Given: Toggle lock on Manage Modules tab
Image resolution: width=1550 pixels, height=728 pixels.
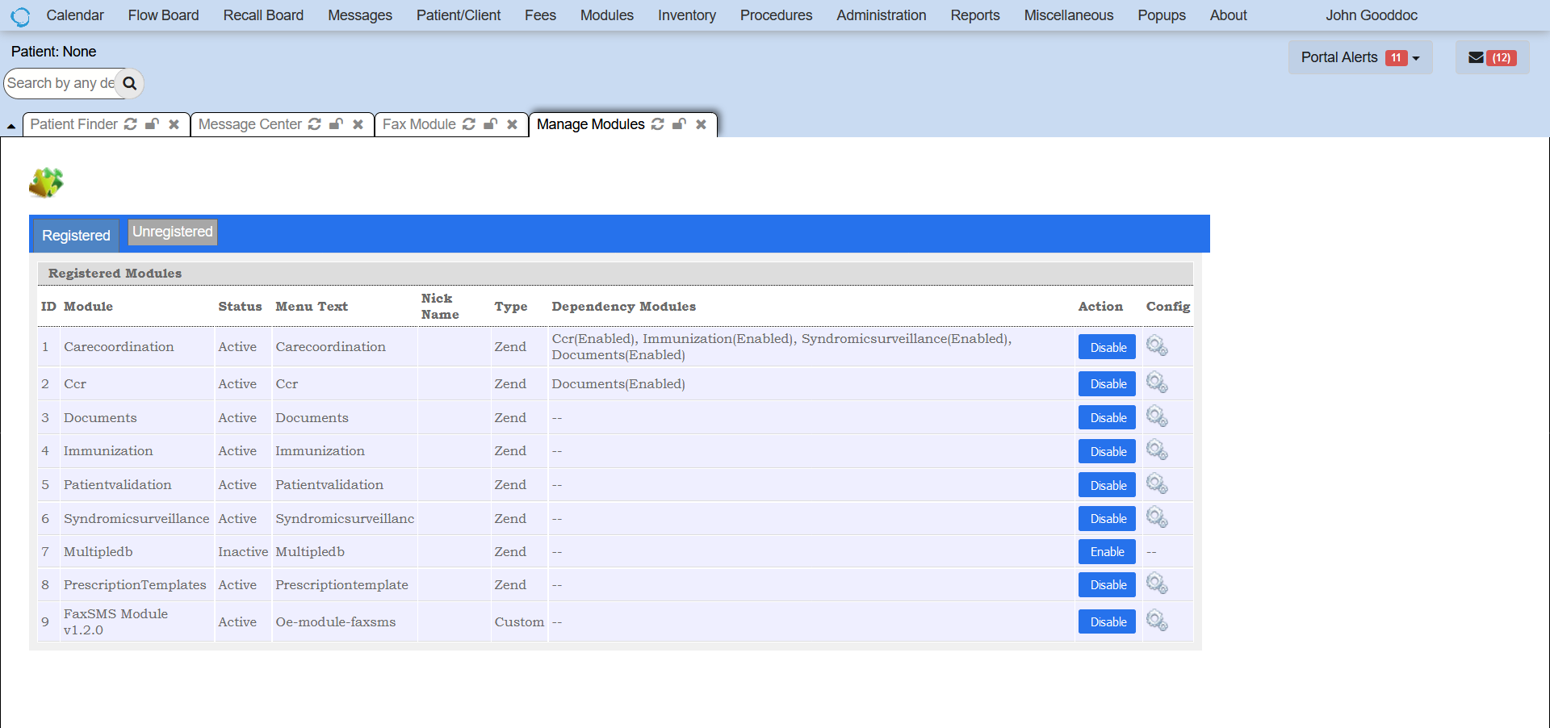Looking at the screenshot, I should tap(679, 124).
